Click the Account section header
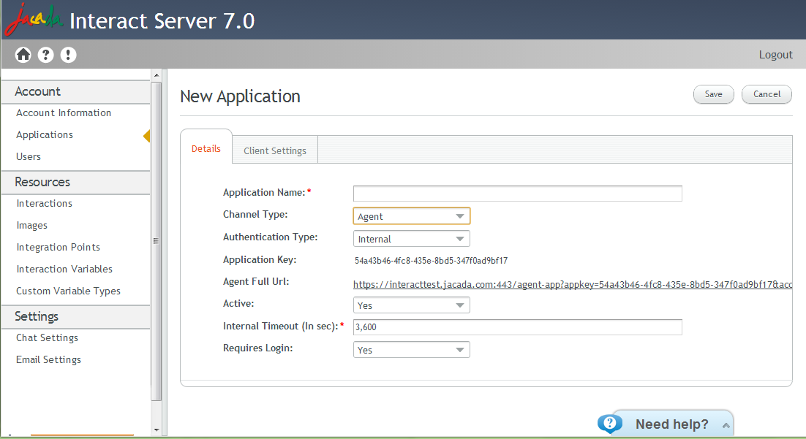 point(76,92)
